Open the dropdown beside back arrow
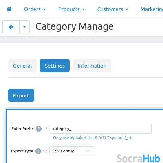163x163 pixels. (x=24, y=27)
